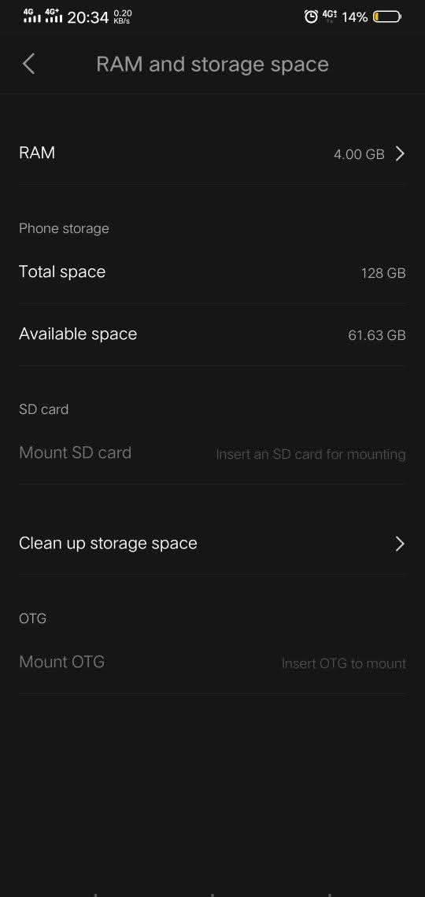Tap Mount SD card option
The image size is (425, 897).
click(213, 453)
